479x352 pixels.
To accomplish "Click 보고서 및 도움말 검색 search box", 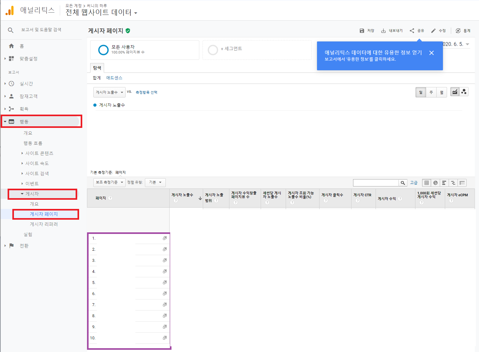I will point(41,30).
